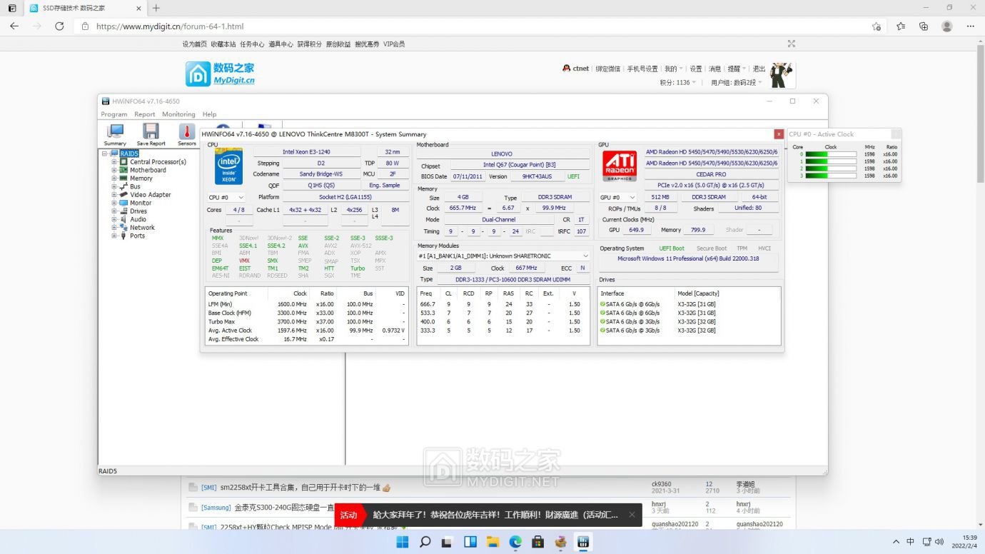985x554 pixels.
Task: Open the browser Collections icon
Action: point(924,26)
